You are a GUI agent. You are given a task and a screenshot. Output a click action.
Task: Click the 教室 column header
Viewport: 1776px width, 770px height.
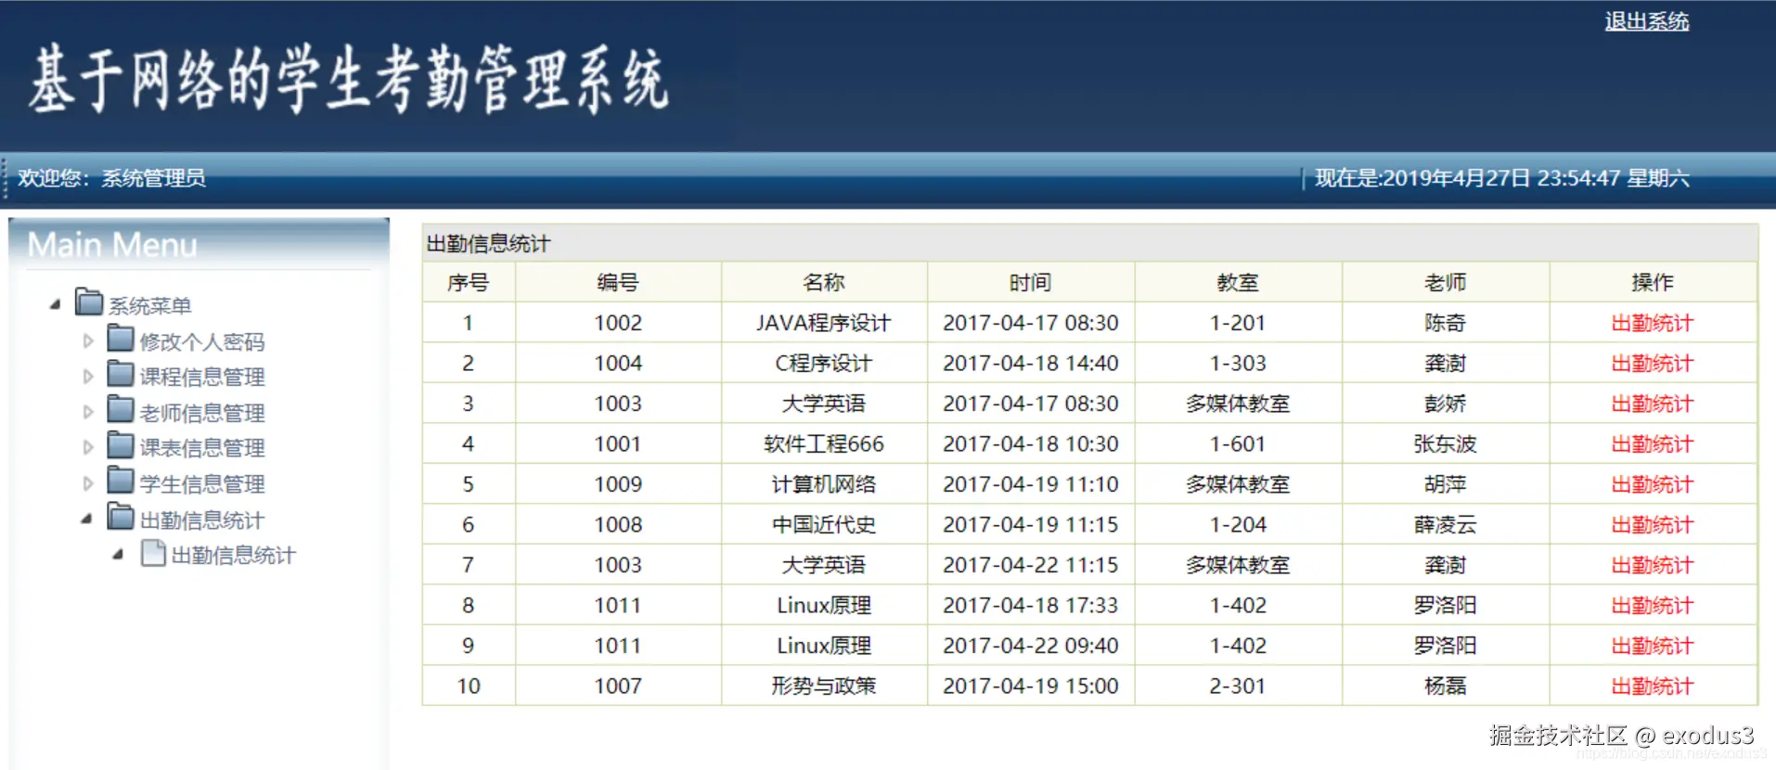click(x=1238, y=282)
